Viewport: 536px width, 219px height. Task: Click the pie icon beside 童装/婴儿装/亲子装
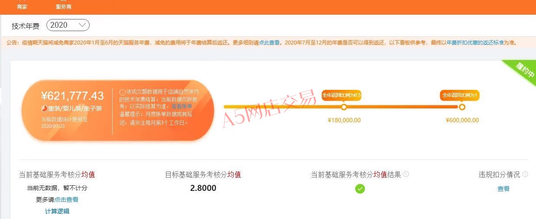pyautogui.click(x=44, y=108)
